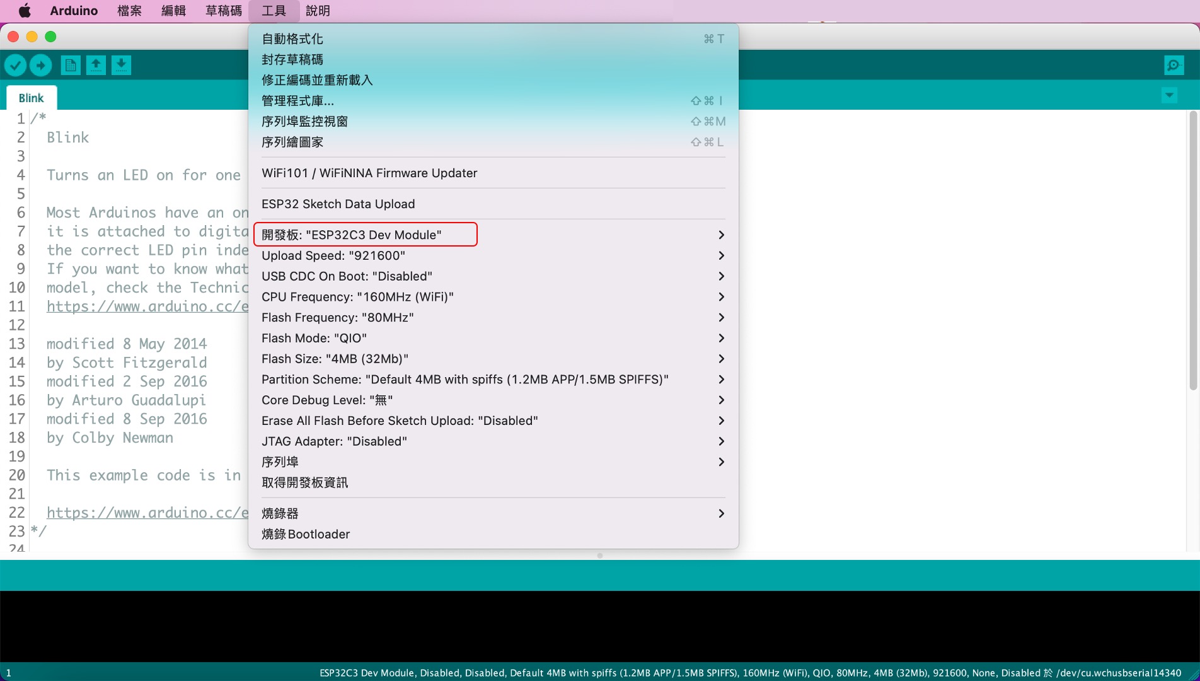Click the black console output area
The width and height of the screenshot is (1200, 681).
600,626
